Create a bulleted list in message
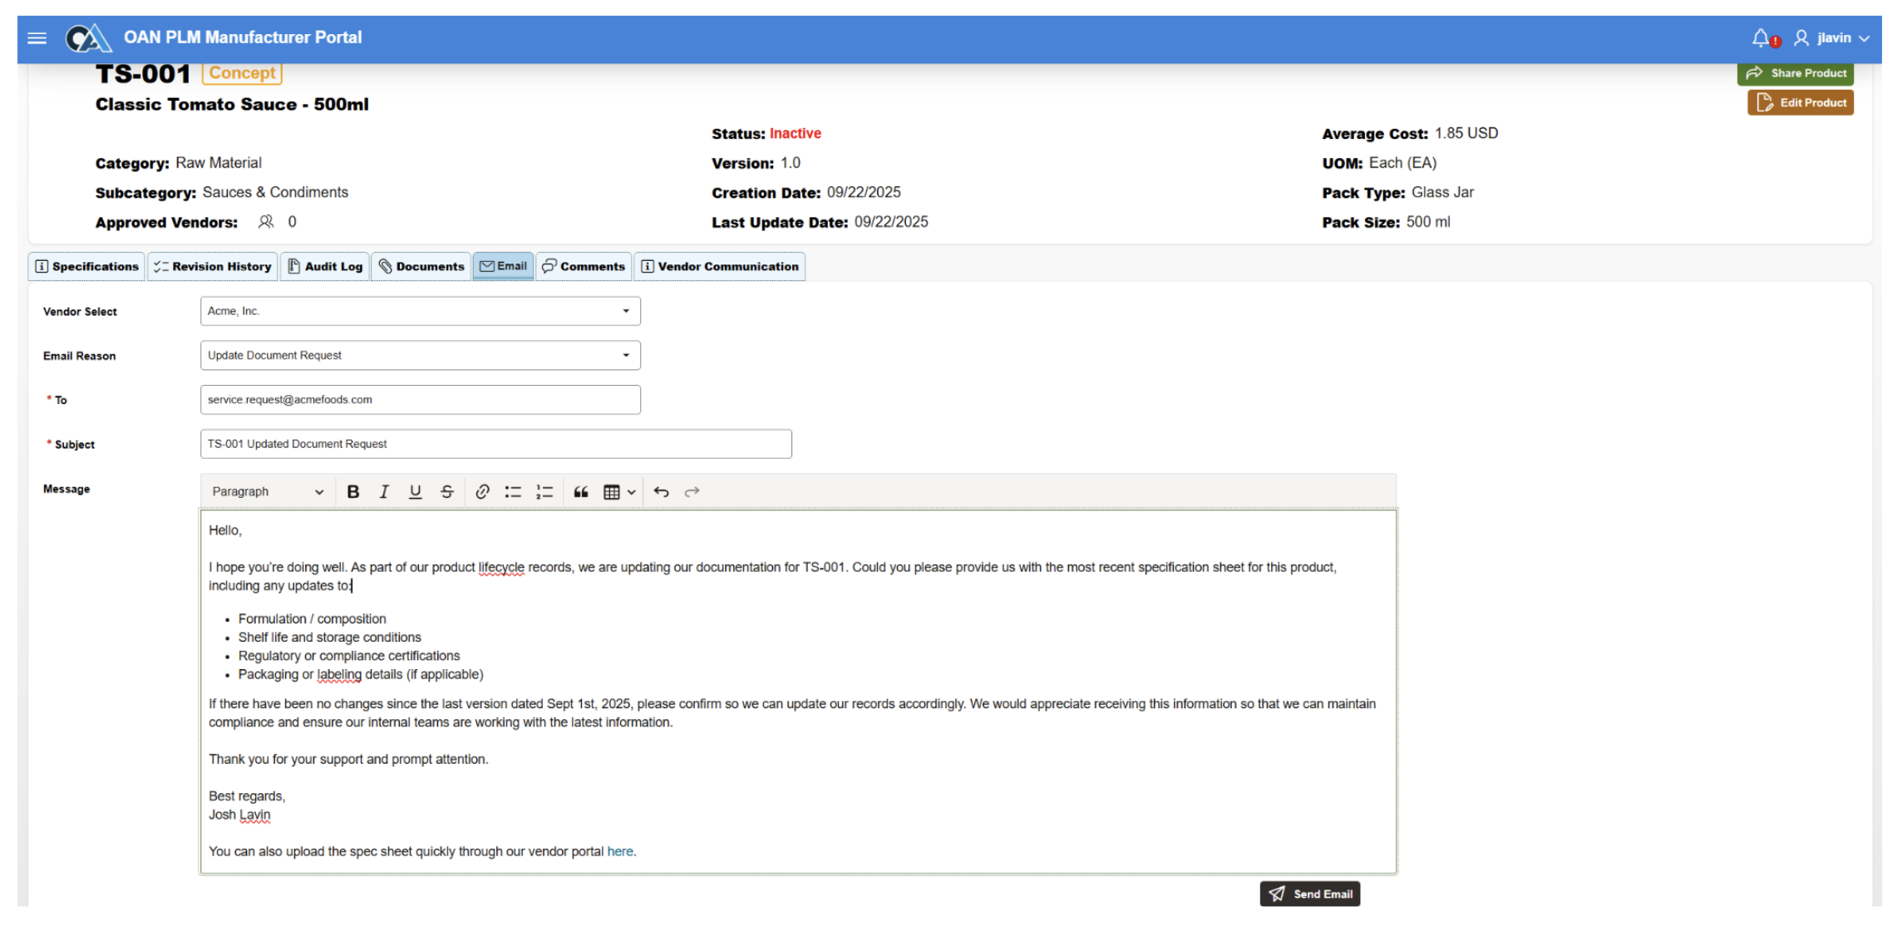 pos(513,492)
